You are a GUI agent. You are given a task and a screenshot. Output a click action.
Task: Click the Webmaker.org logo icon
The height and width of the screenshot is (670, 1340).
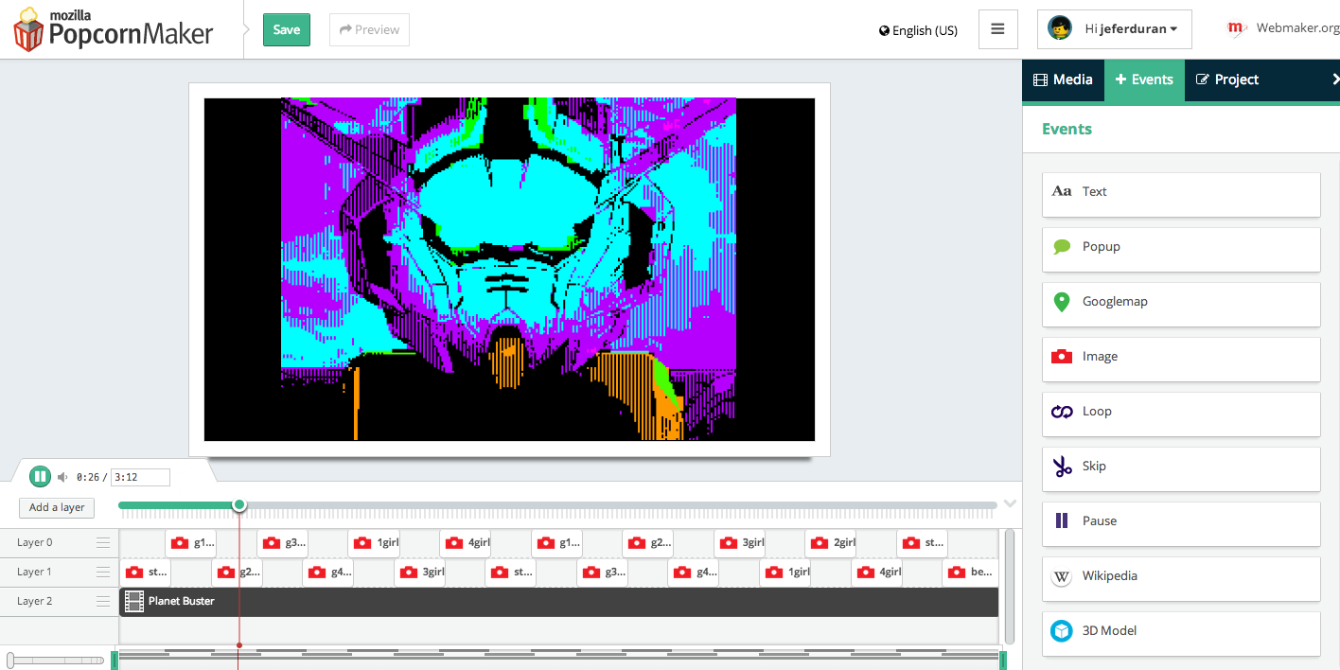1236,28
